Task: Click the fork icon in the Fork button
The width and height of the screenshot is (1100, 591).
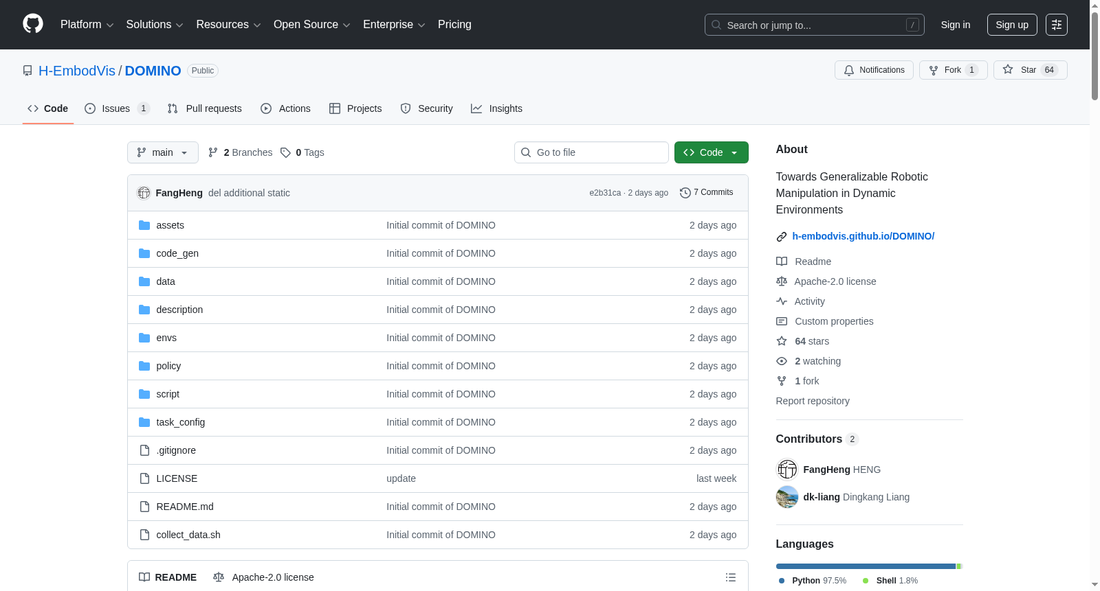Action: pyautogui.click(x=934, y=70)
